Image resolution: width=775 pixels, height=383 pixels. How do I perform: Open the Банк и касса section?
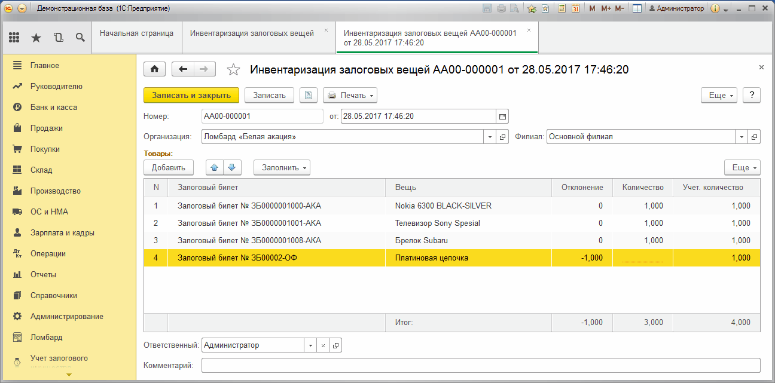pos(54,107)
